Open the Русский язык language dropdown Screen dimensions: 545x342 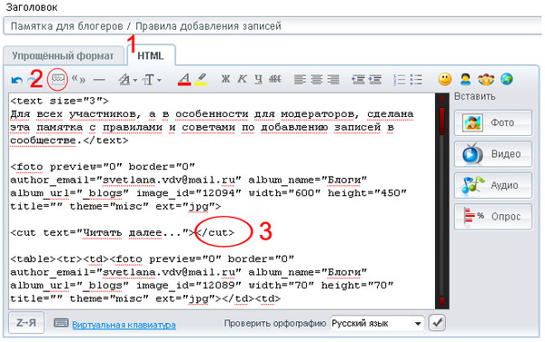tap(377, 324)
